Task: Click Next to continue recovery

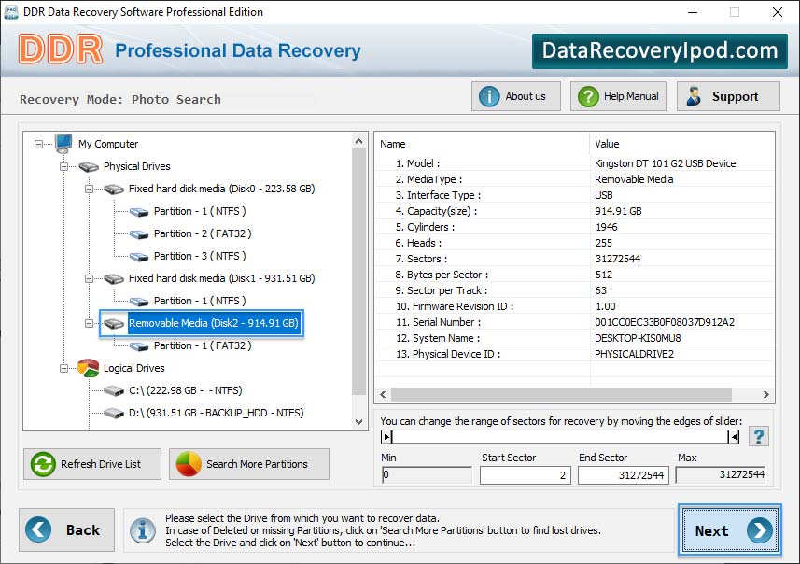Action: (x=730, y=530)
